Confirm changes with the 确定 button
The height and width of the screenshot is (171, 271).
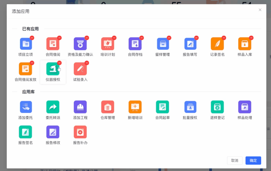[253, 160]
